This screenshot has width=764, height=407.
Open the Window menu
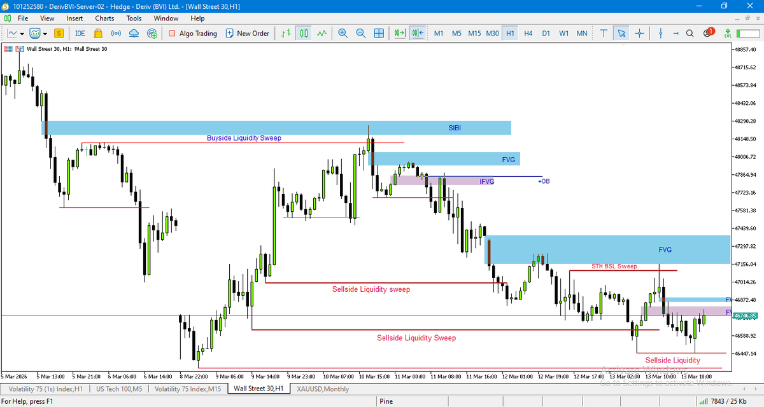point(166,18)
